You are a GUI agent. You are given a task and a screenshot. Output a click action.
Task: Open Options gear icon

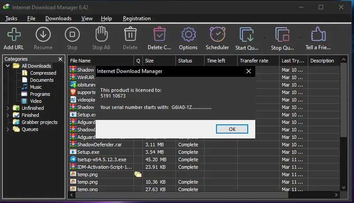click(x=189, y=34)
